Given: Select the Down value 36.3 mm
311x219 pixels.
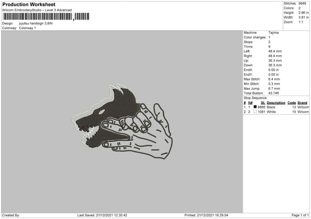Looking at the screenshot, I should tap(275, 65).
